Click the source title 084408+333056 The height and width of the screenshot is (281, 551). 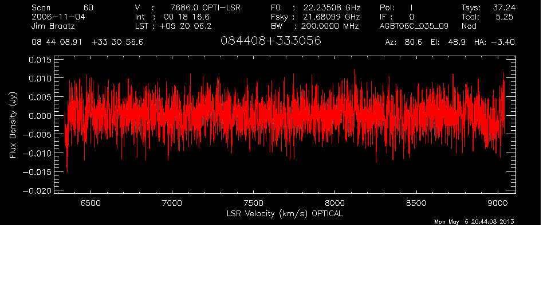[271, 41]
